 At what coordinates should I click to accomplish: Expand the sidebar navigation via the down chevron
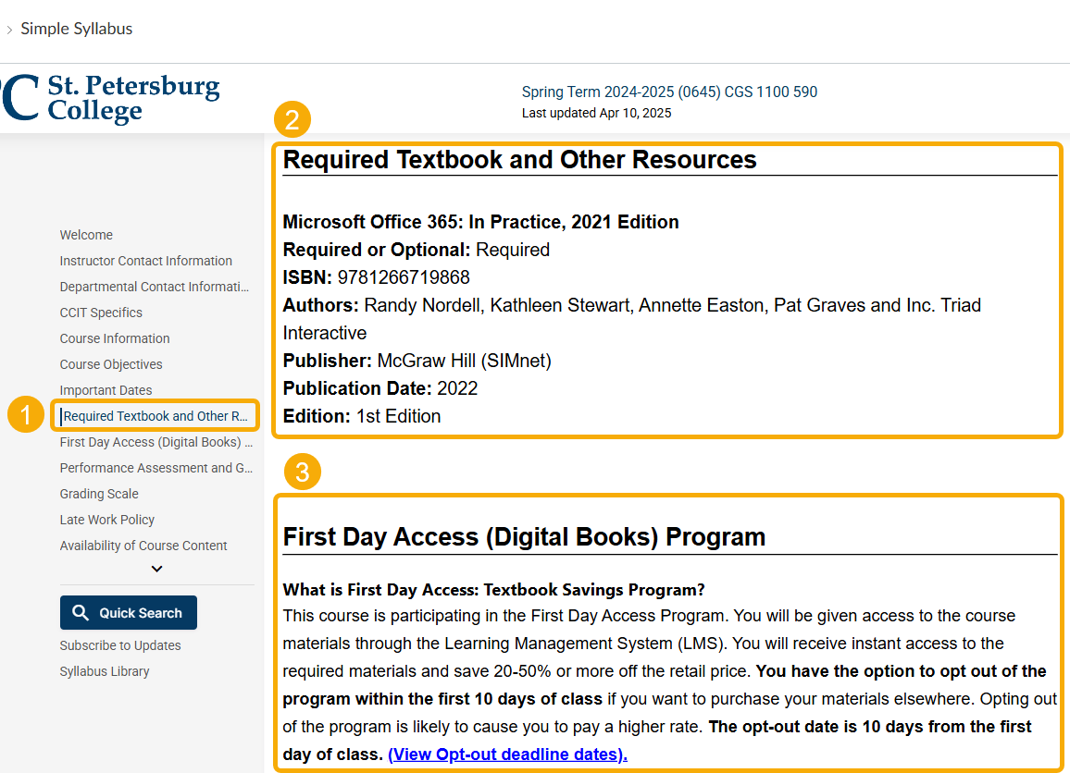(x=156, y=569)
